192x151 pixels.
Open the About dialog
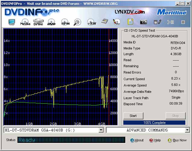coord(139,140)
